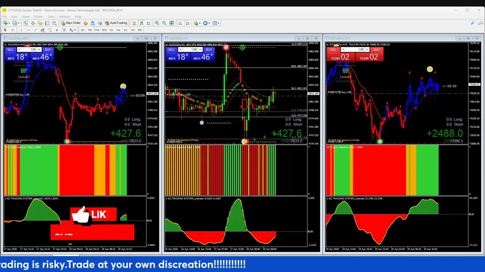Click the person icon after MetaEditor
Viewport: 485px width, 272px height.
point(92,23)
